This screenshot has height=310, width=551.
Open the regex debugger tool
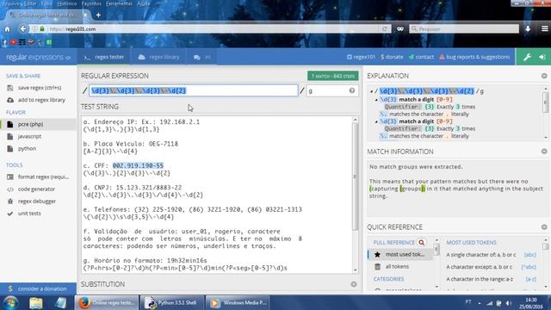coord(37,201)
